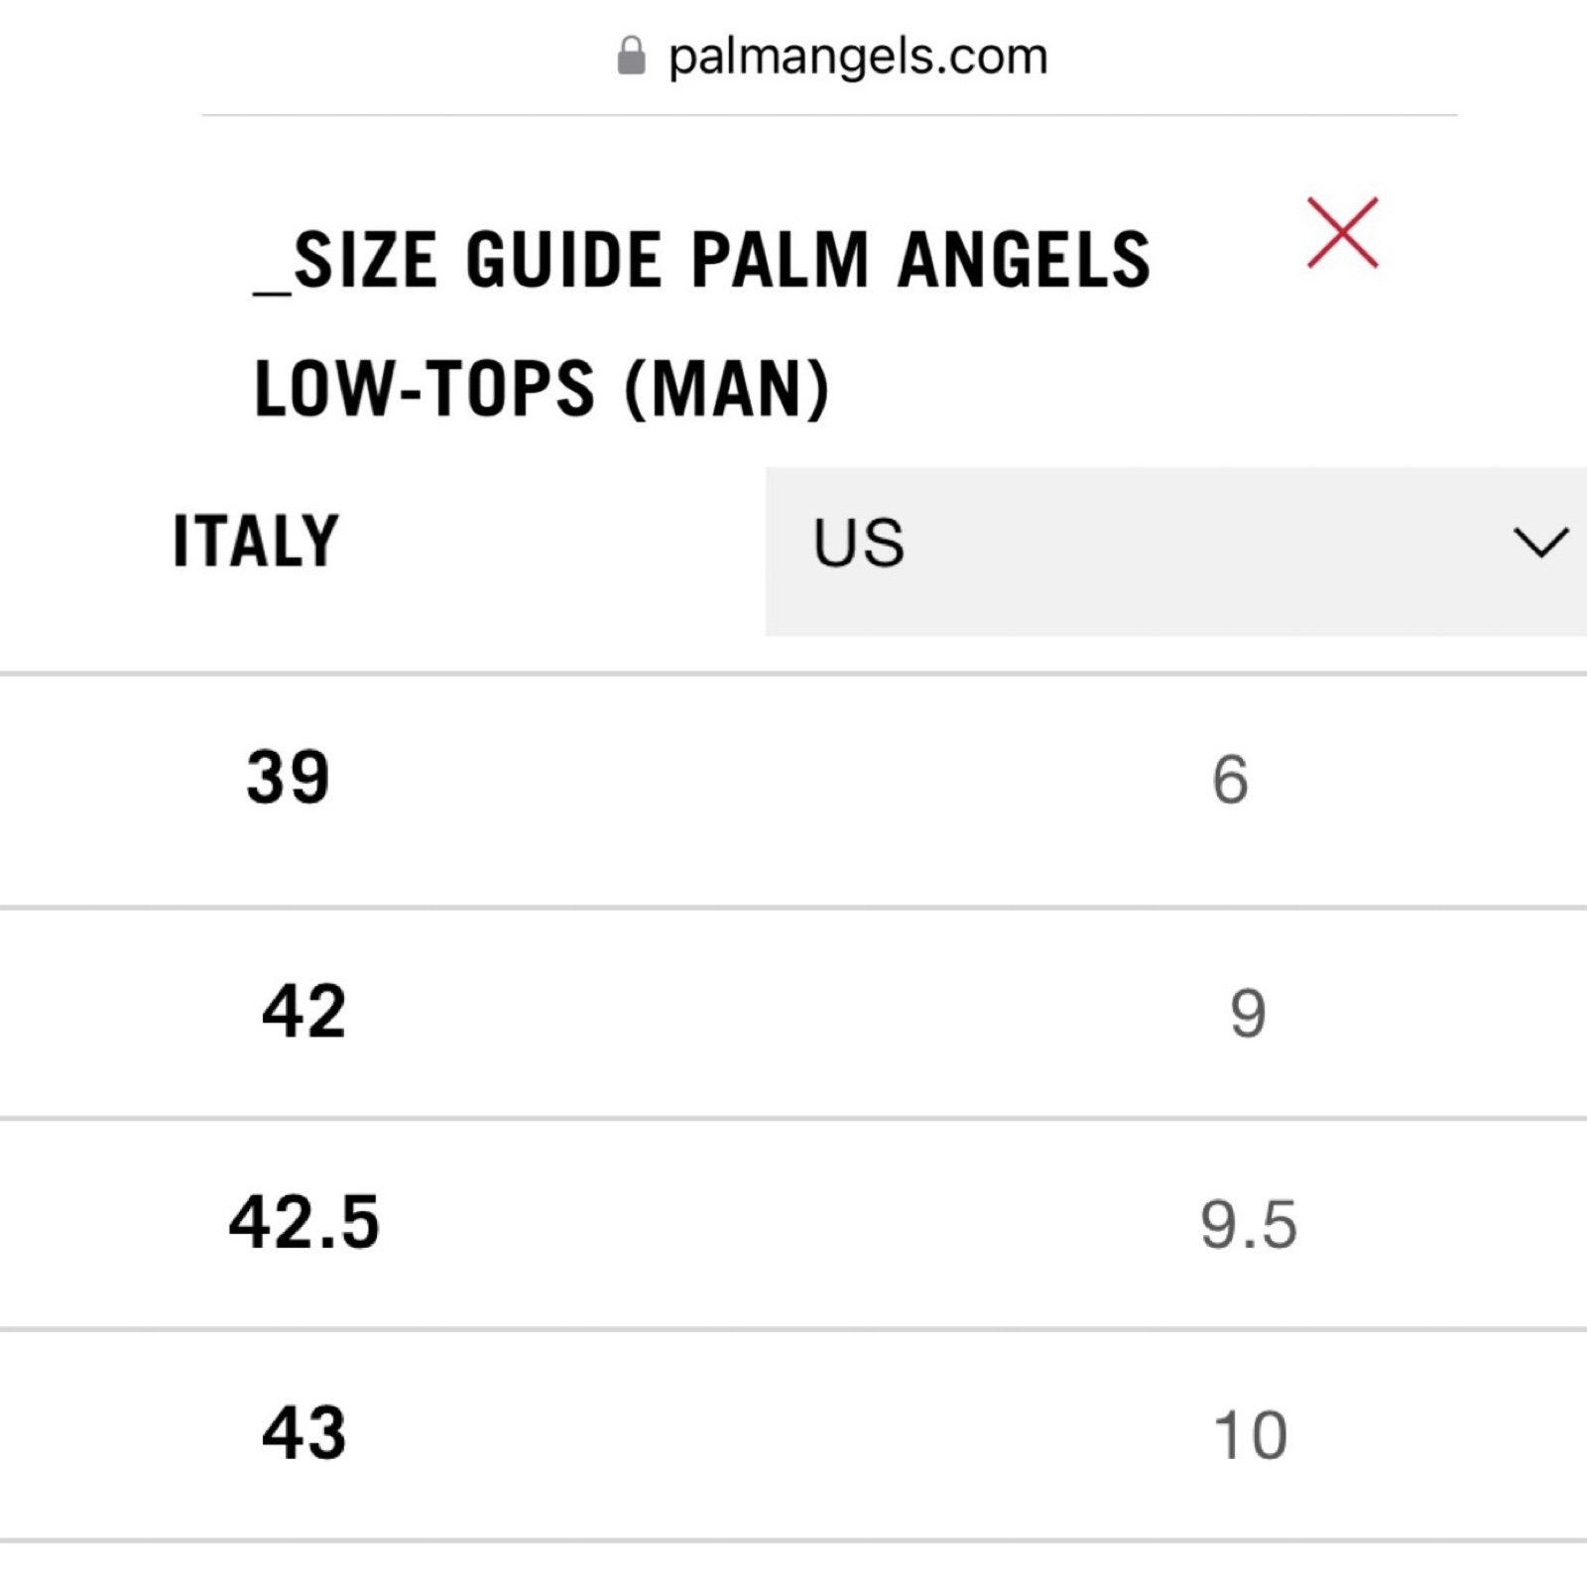This screenshot has height=1587, width=1587.
Task: Select the Italy size 42.5 row
Action: click(793, 1223)
